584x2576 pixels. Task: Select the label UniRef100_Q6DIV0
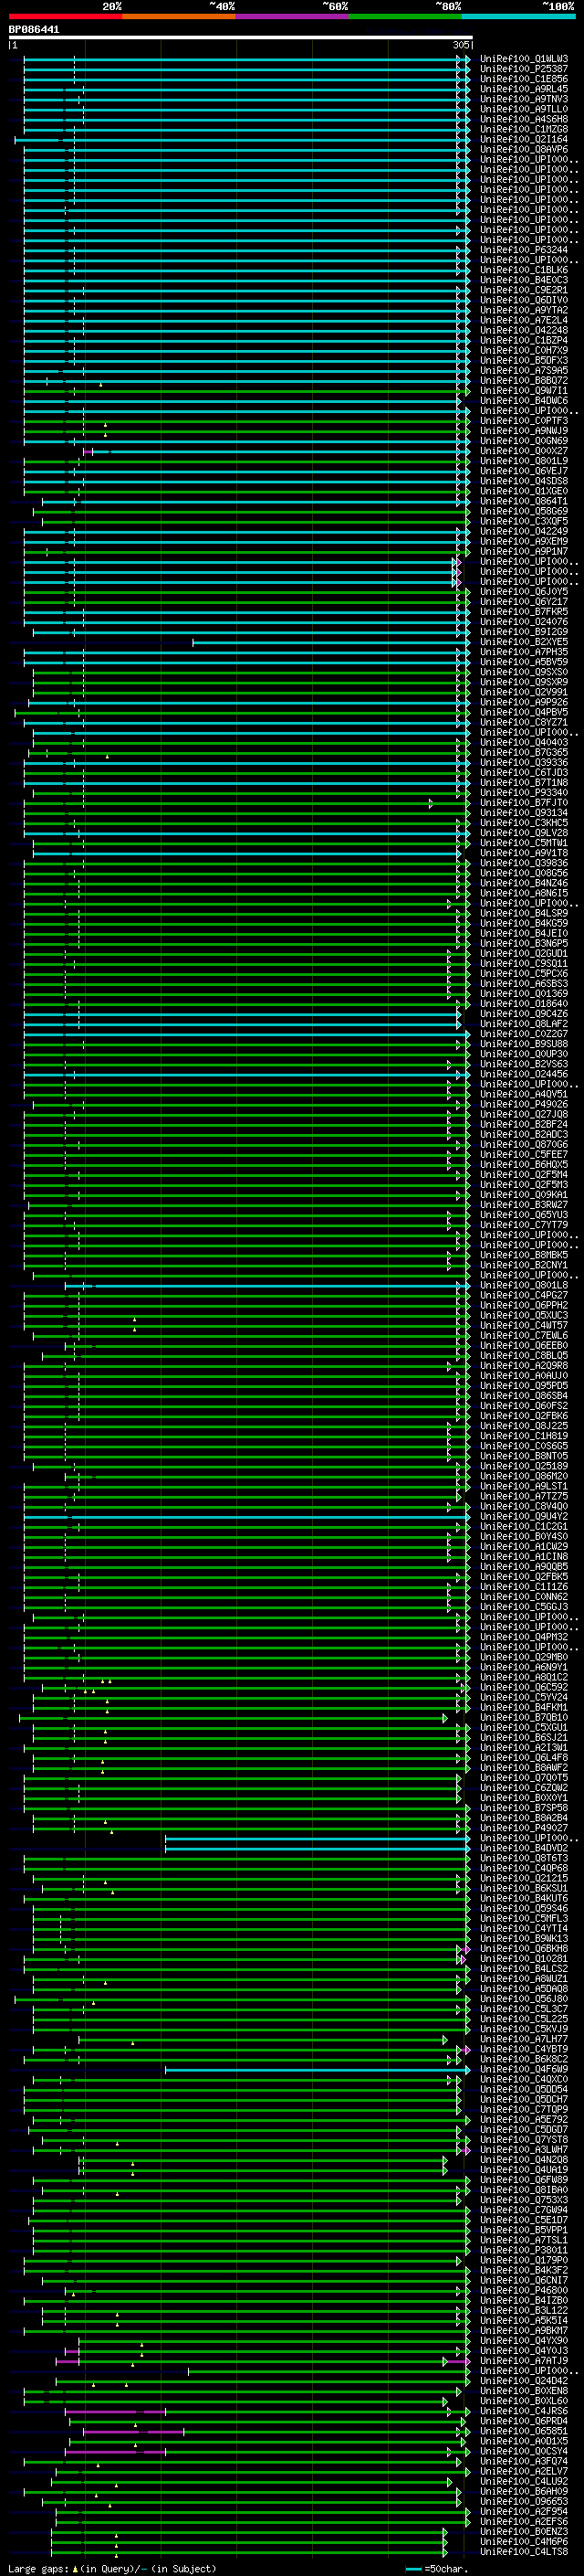(524, 300)
